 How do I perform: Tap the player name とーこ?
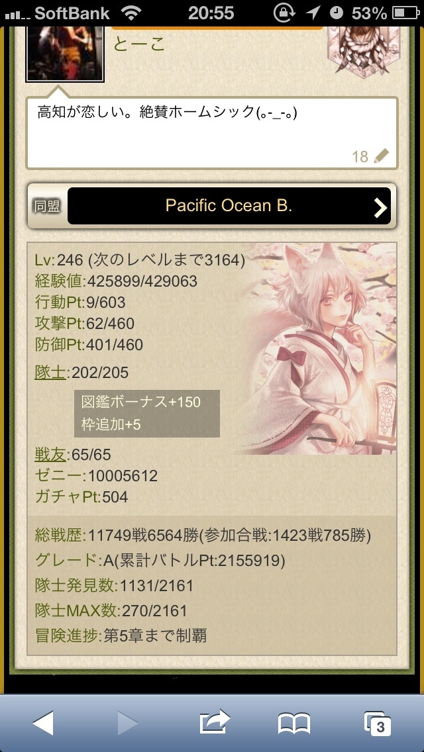139,44
